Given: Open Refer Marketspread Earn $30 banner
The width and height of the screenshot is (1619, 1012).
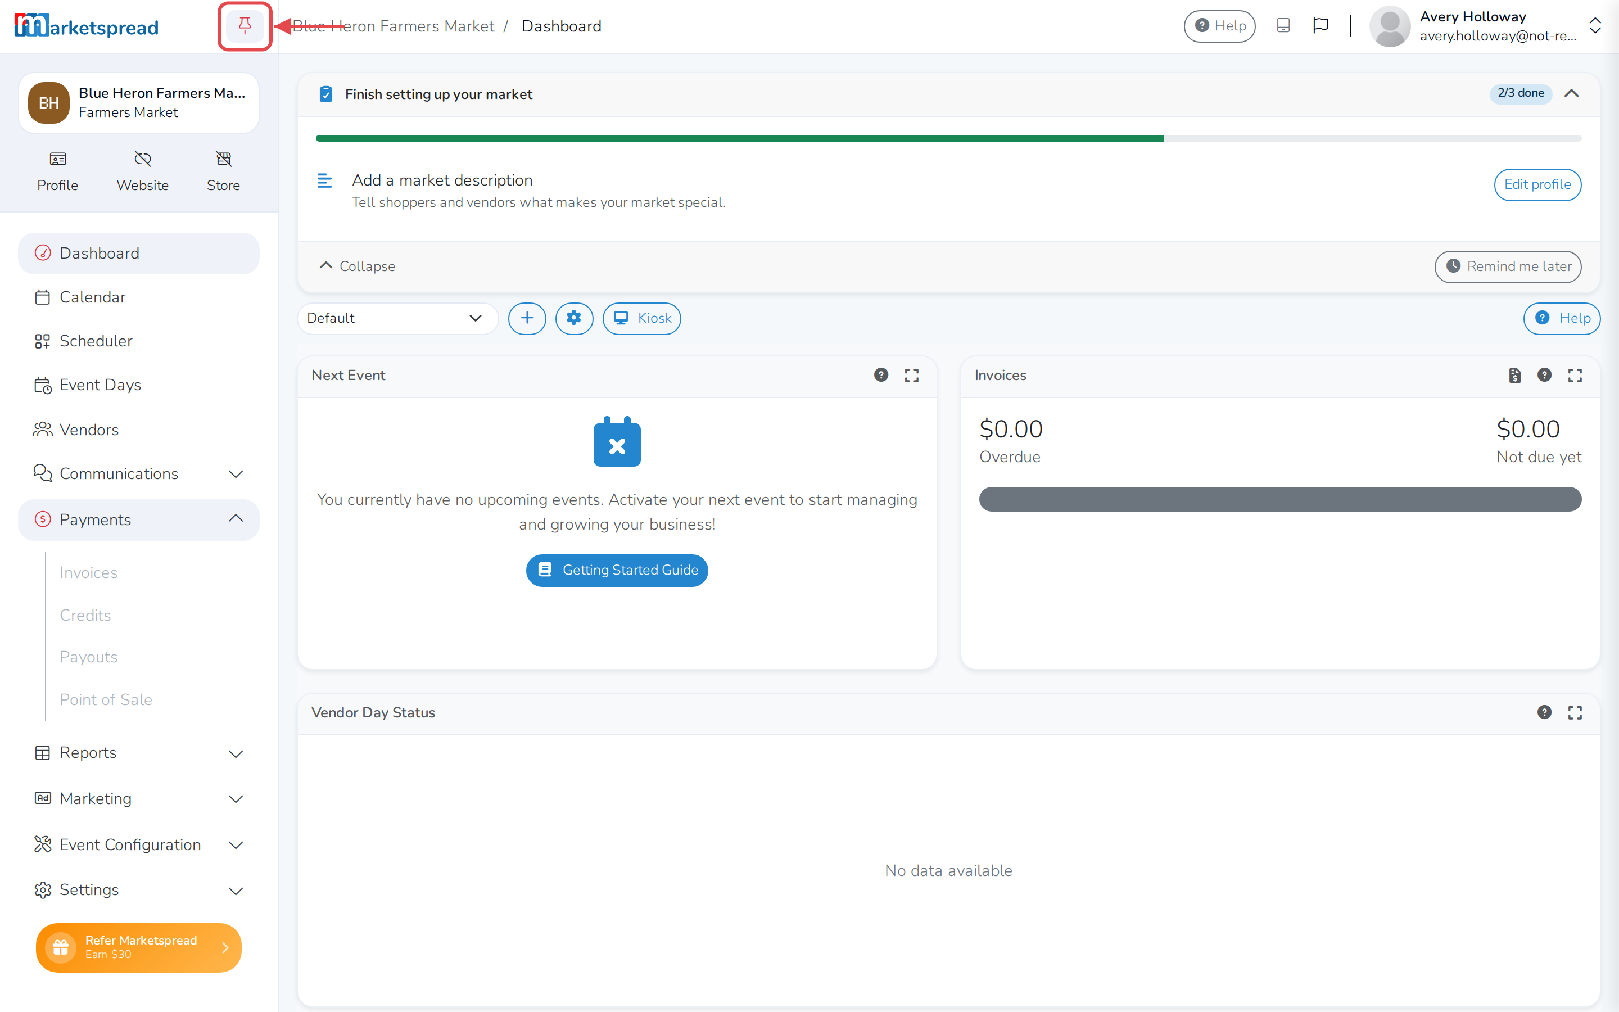Looking at the screenshot, I should pyautogui.click(x=138, y=948).
